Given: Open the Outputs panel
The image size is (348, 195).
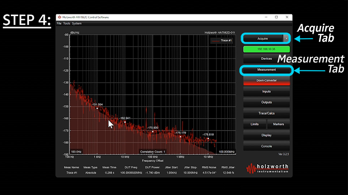Looking at the screenshot, I should pos(266,102).
